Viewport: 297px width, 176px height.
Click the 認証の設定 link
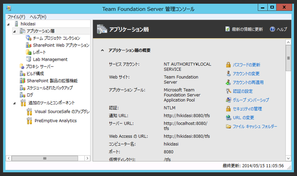pyautogui.click(x=243, y=91)
